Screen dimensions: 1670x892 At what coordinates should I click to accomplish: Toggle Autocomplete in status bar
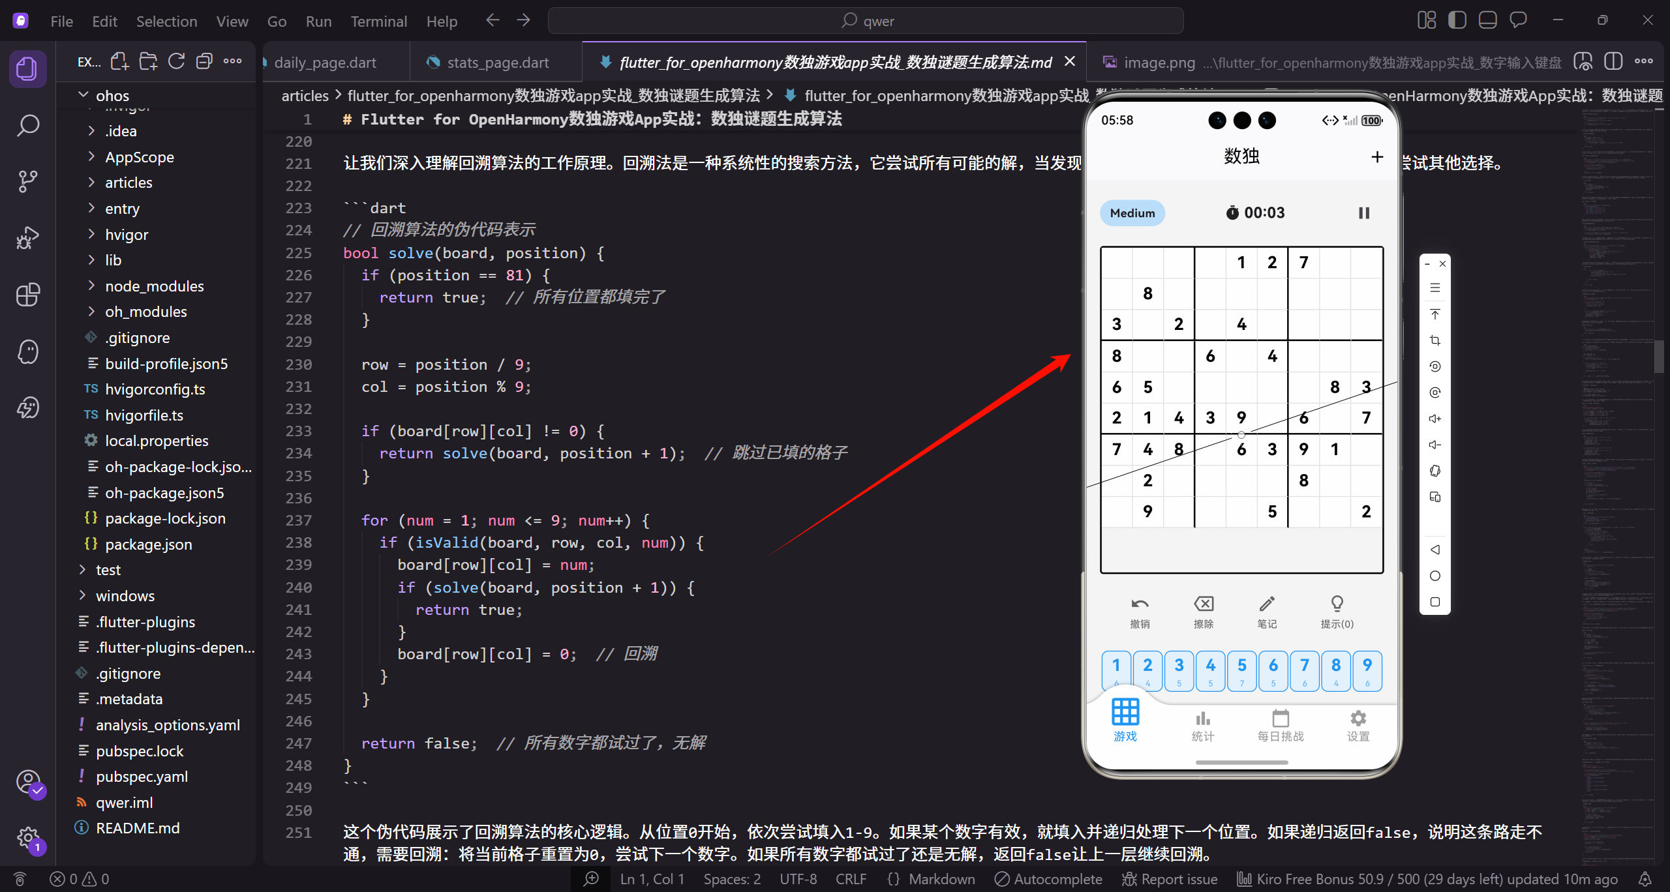point(1048,879)
